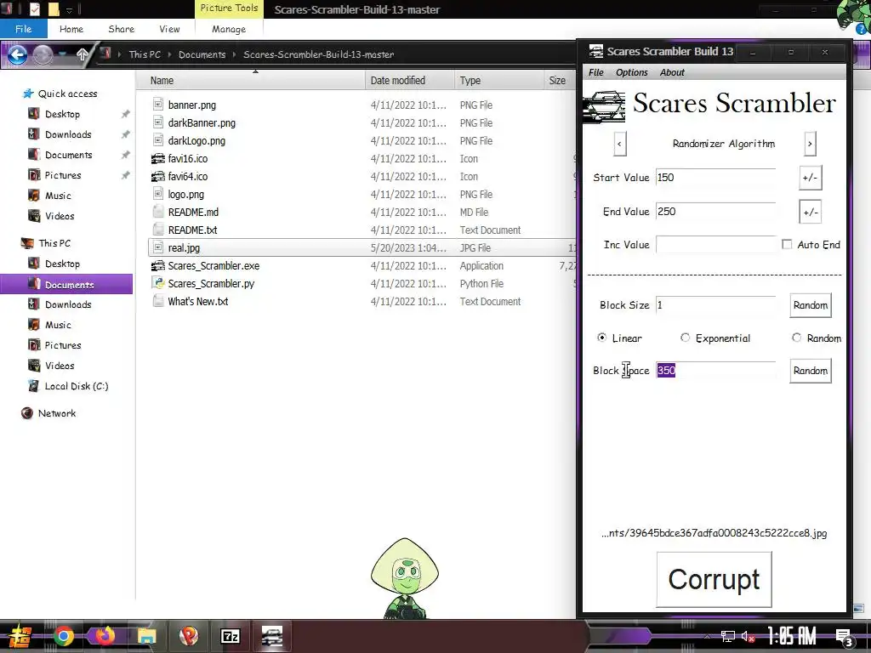Toggle End Value sign with +/- button
The image size is (871, 653).
(810, 212)
